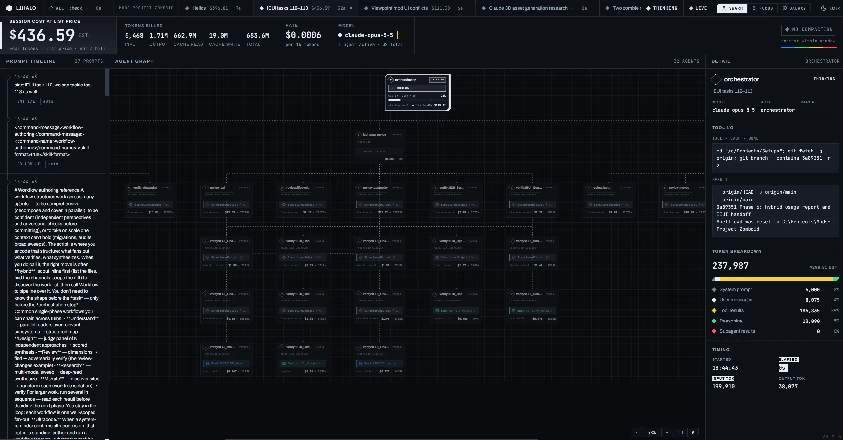
Task: Click the INITIAL prompt tag
Action: (x=26, y=101)
